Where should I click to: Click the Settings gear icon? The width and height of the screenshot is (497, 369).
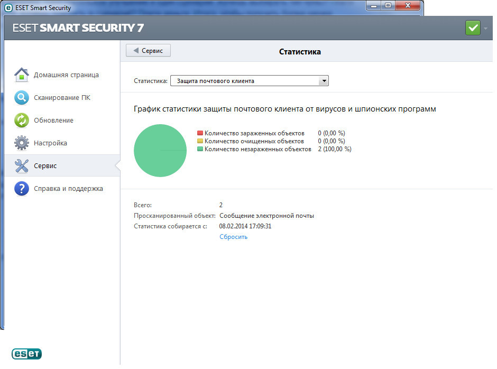21,143
